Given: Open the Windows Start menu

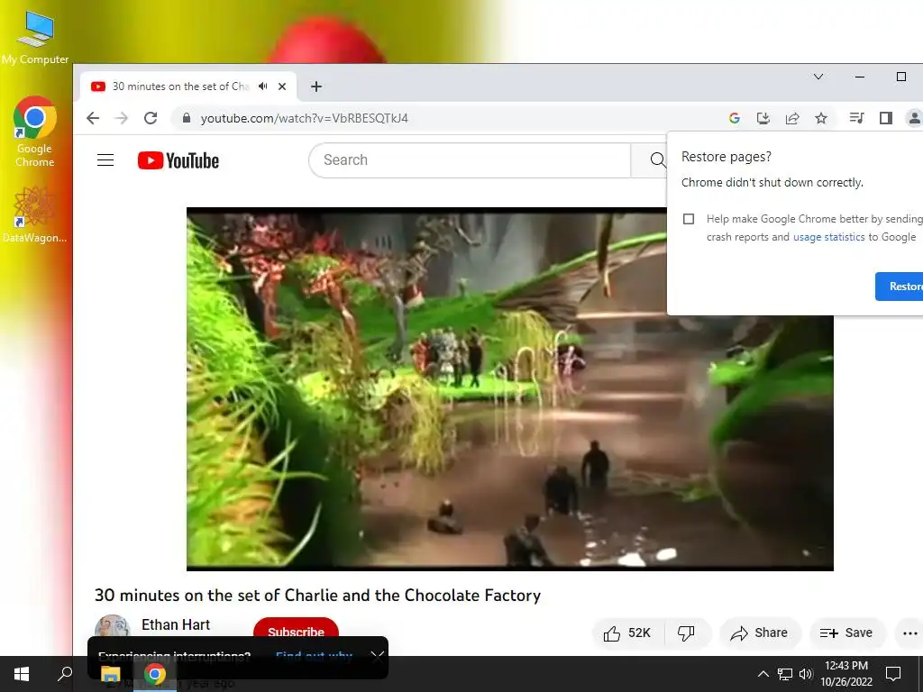Looking at the screenshot, I should 22,674.
